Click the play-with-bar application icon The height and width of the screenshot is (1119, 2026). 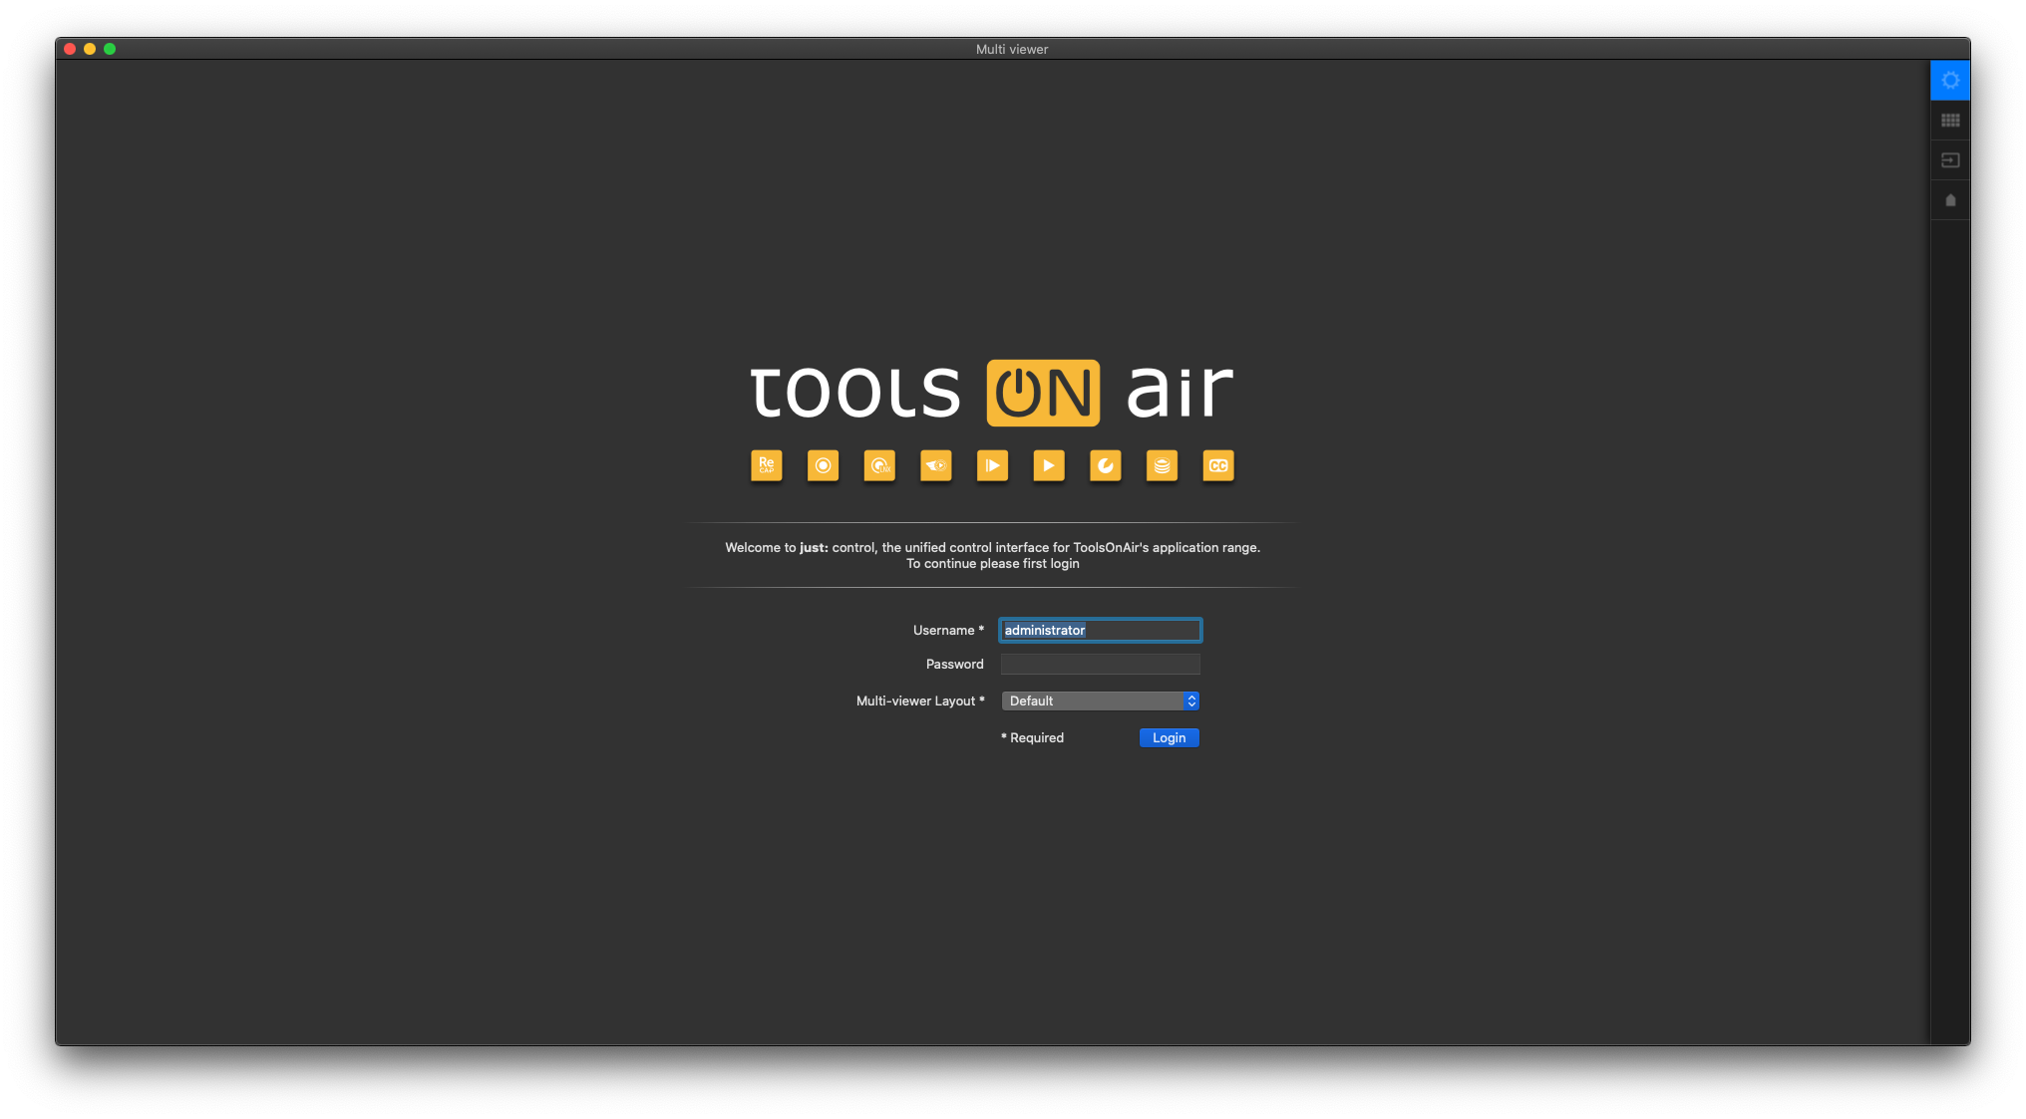pyautogui.click(x=992, y=465)
